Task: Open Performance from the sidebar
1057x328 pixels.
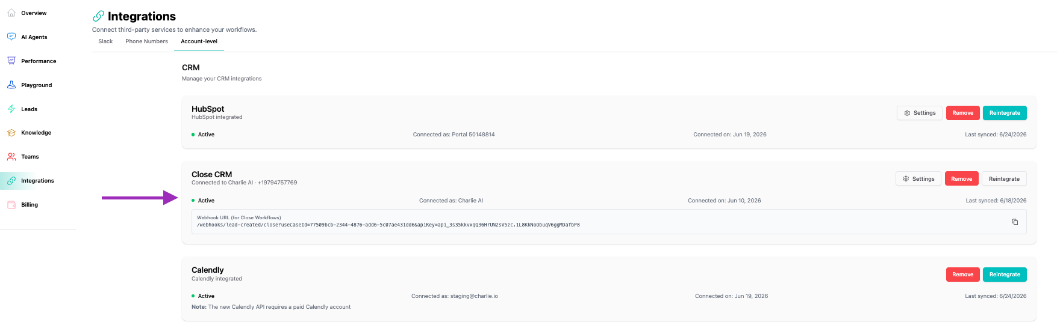Action: point(39,61)
